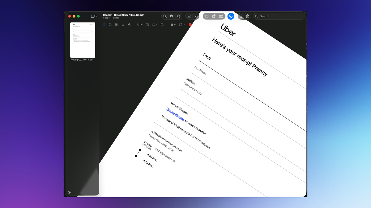Insert a Text box annotation
Image resolution: width=371 pixels, height=208 pixels.
point(147,25)
